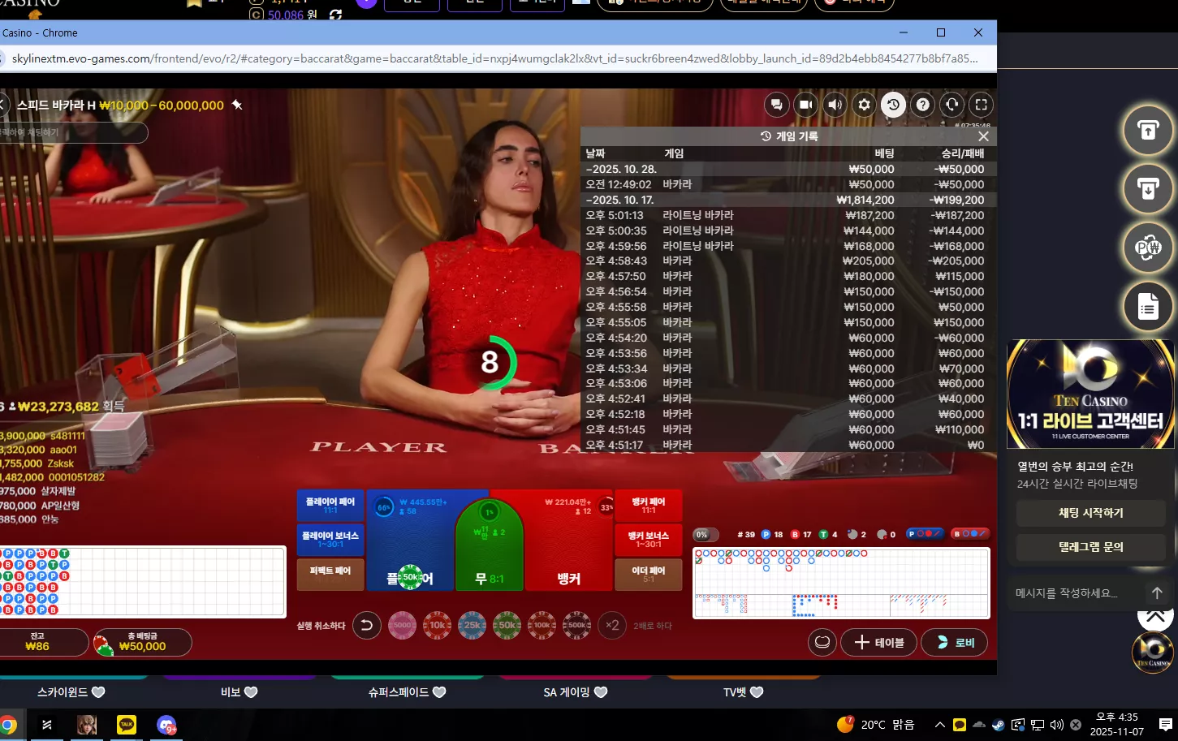
Task: Select the 5000 chip
Action: coord(402,625)
